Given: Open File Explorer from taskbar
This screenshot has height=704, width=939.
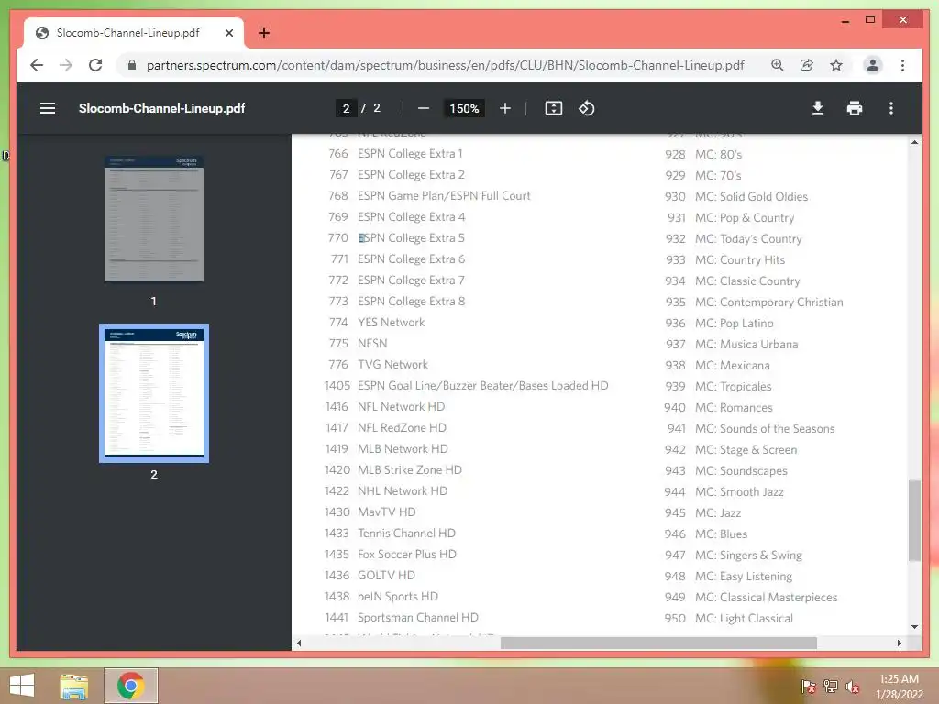Looking at the screenshot, I should (x=74, y=686).
